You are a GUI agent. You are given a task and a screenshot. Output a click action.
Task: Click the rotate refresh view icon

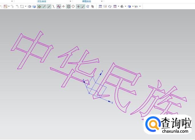(x=110, y=6)
